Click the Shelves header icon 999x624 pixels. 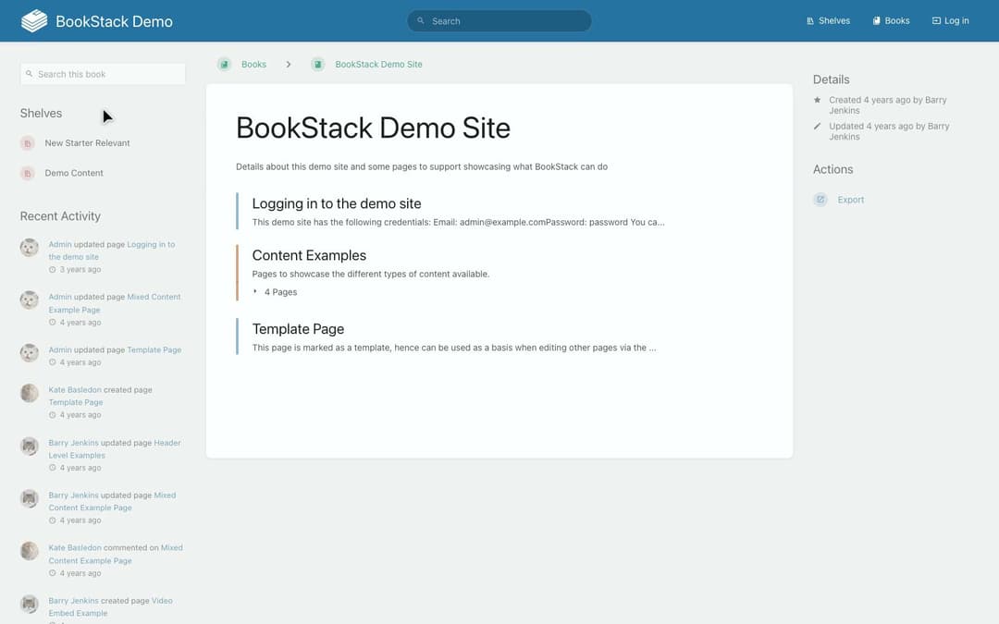810,21
